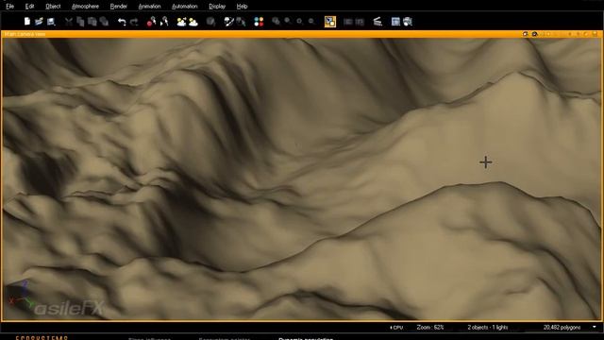Click the Undo arrow icon

point(122,22)
